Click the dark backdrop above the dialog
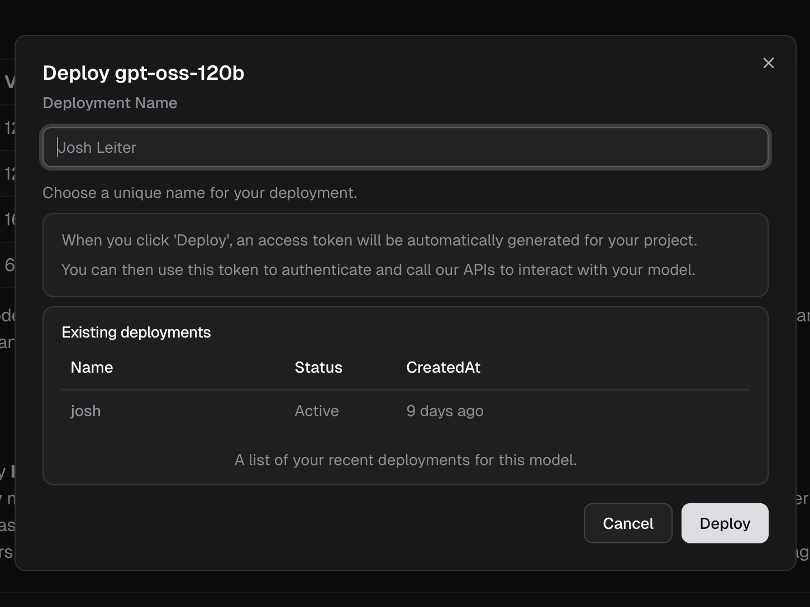 pos(405,17)
